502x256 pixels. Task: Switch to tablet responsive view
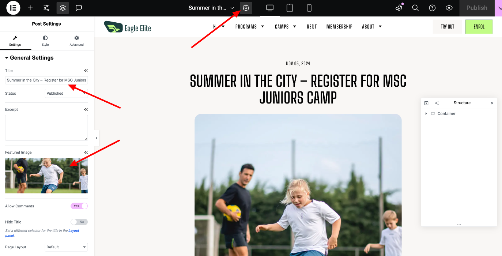click(290, 8)
